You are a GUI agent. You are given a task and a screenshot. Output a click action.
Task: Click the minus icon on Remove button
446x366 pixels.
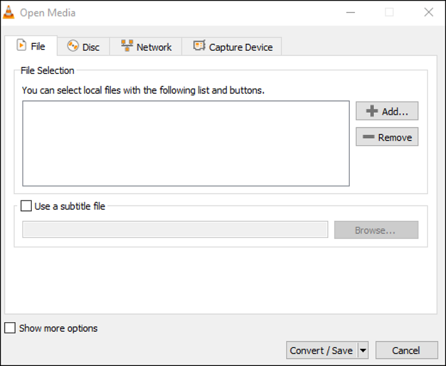tap(368, 137)
